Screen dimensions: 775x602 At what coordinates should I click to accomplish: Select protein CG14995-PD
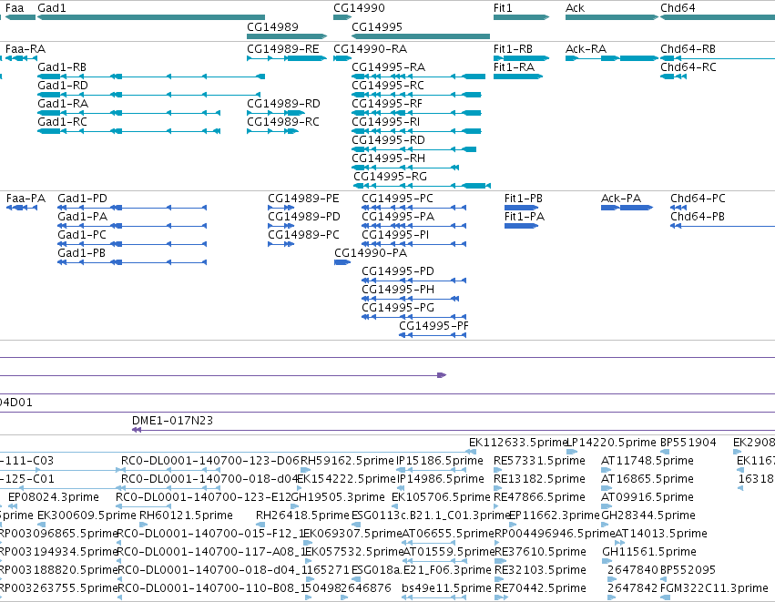point(414,281)
